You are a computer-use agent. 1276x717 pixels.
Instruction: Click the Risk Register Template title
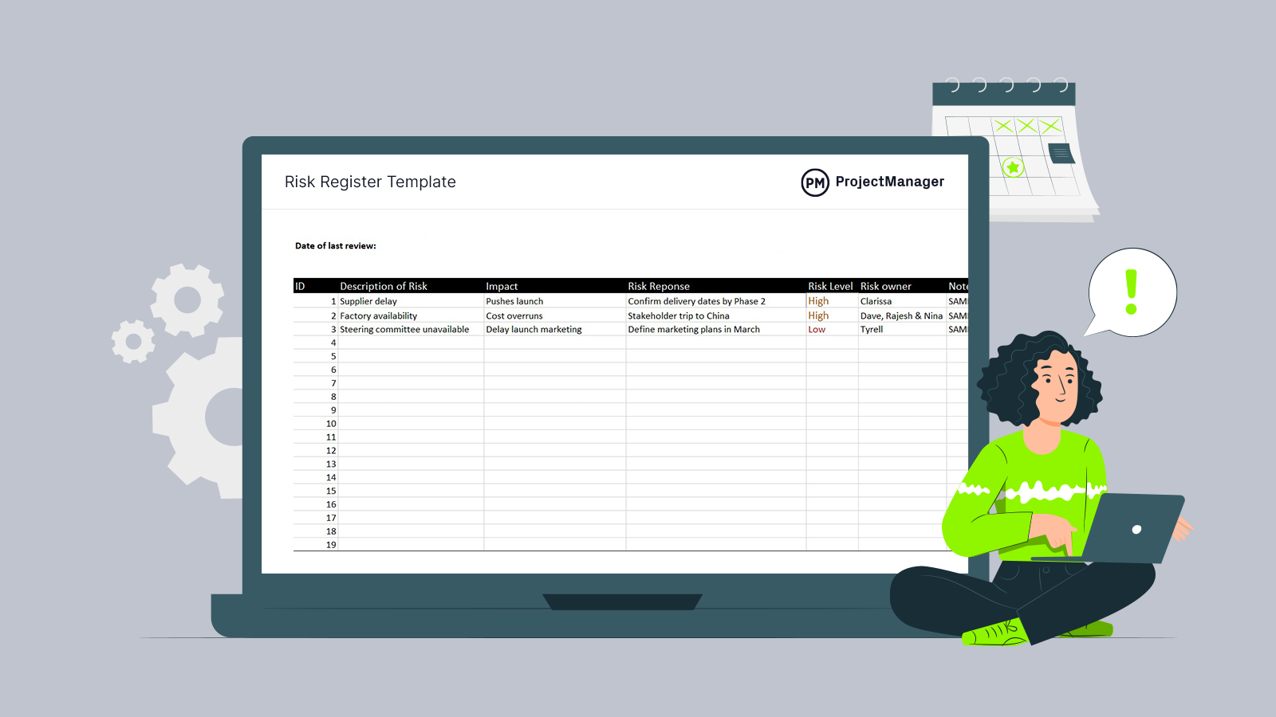[370, 182]
